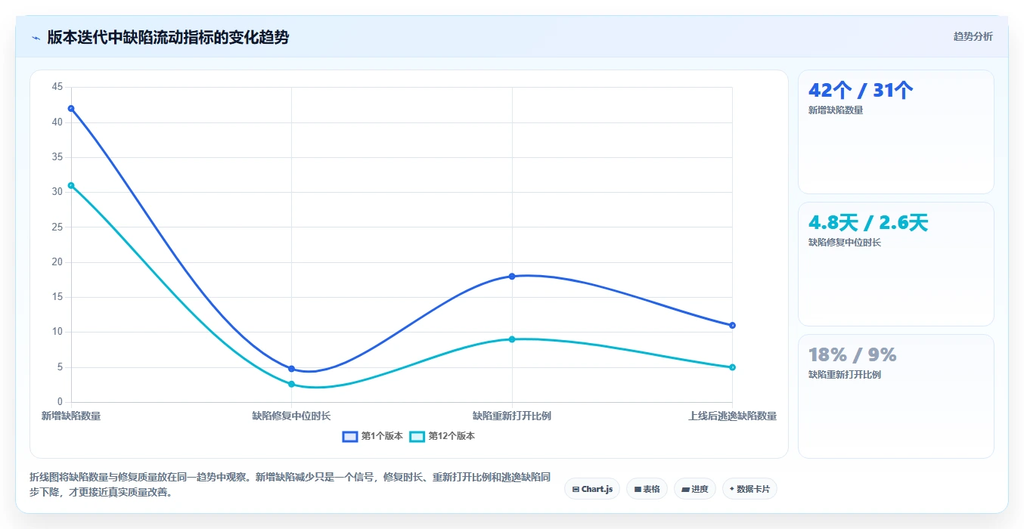The height and width of the screenshot is (529, 1024).
Task: Click the blue 第1个版本 legend swatch
Action: [350, 436]
